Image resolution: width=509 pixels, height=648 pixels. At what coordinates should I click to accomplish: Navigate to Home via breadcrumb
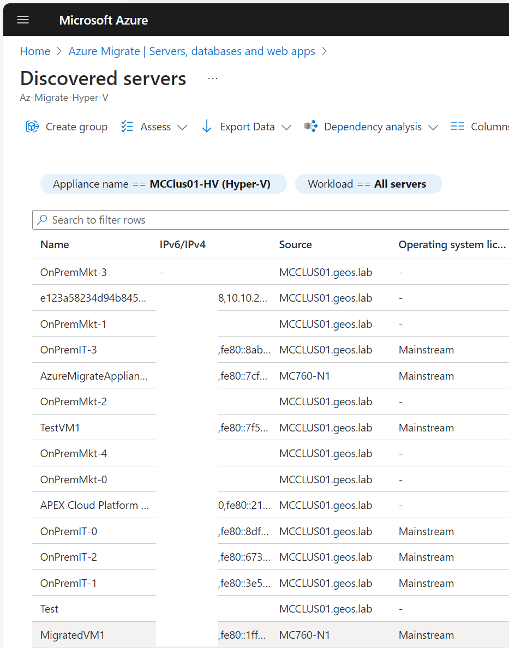pyautogui.click(x=35, y=51)
